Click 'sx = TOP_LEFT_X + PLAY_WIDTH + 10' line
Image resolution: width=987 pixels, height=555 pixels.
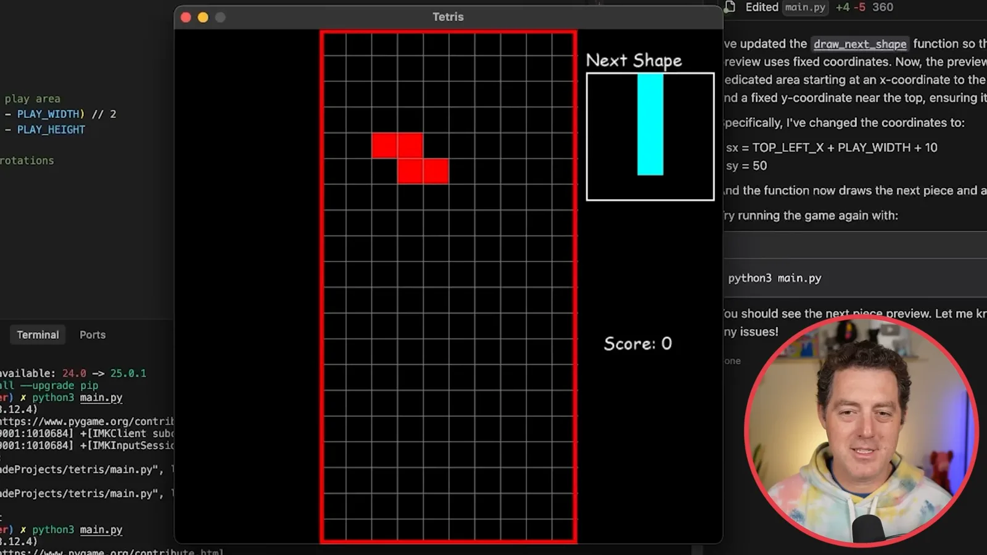(832, 147)
